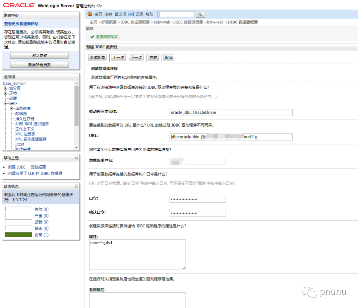Click 注销 in the toolbar
The height and width of the screenshot is (308, 358).
click(108, 14)
